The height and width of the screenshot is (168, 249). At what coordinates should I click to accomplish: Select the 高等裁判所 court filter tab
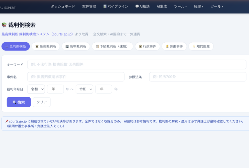76,47
